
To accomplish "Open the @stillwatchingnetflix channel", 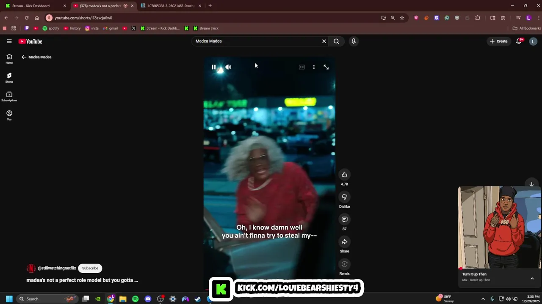I will tap(57, 268).
